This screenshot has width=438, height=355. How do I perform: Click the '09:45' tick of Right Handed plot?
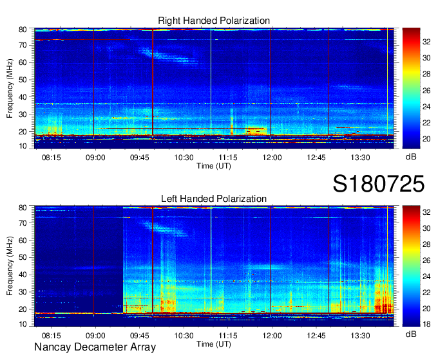coord(139,158)
